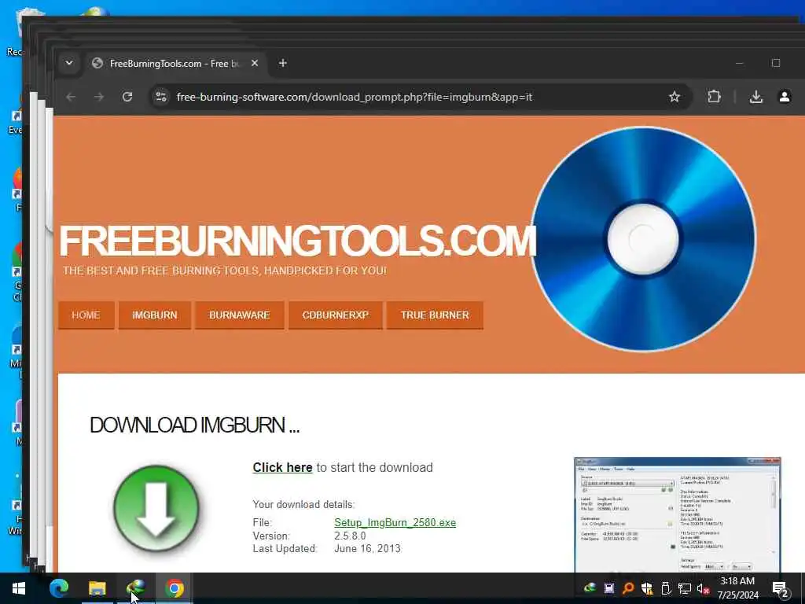Viewport: 805px width, 604px height.
Task: Click the orange magnifier system tray icon
Action: tap(627, 588)
